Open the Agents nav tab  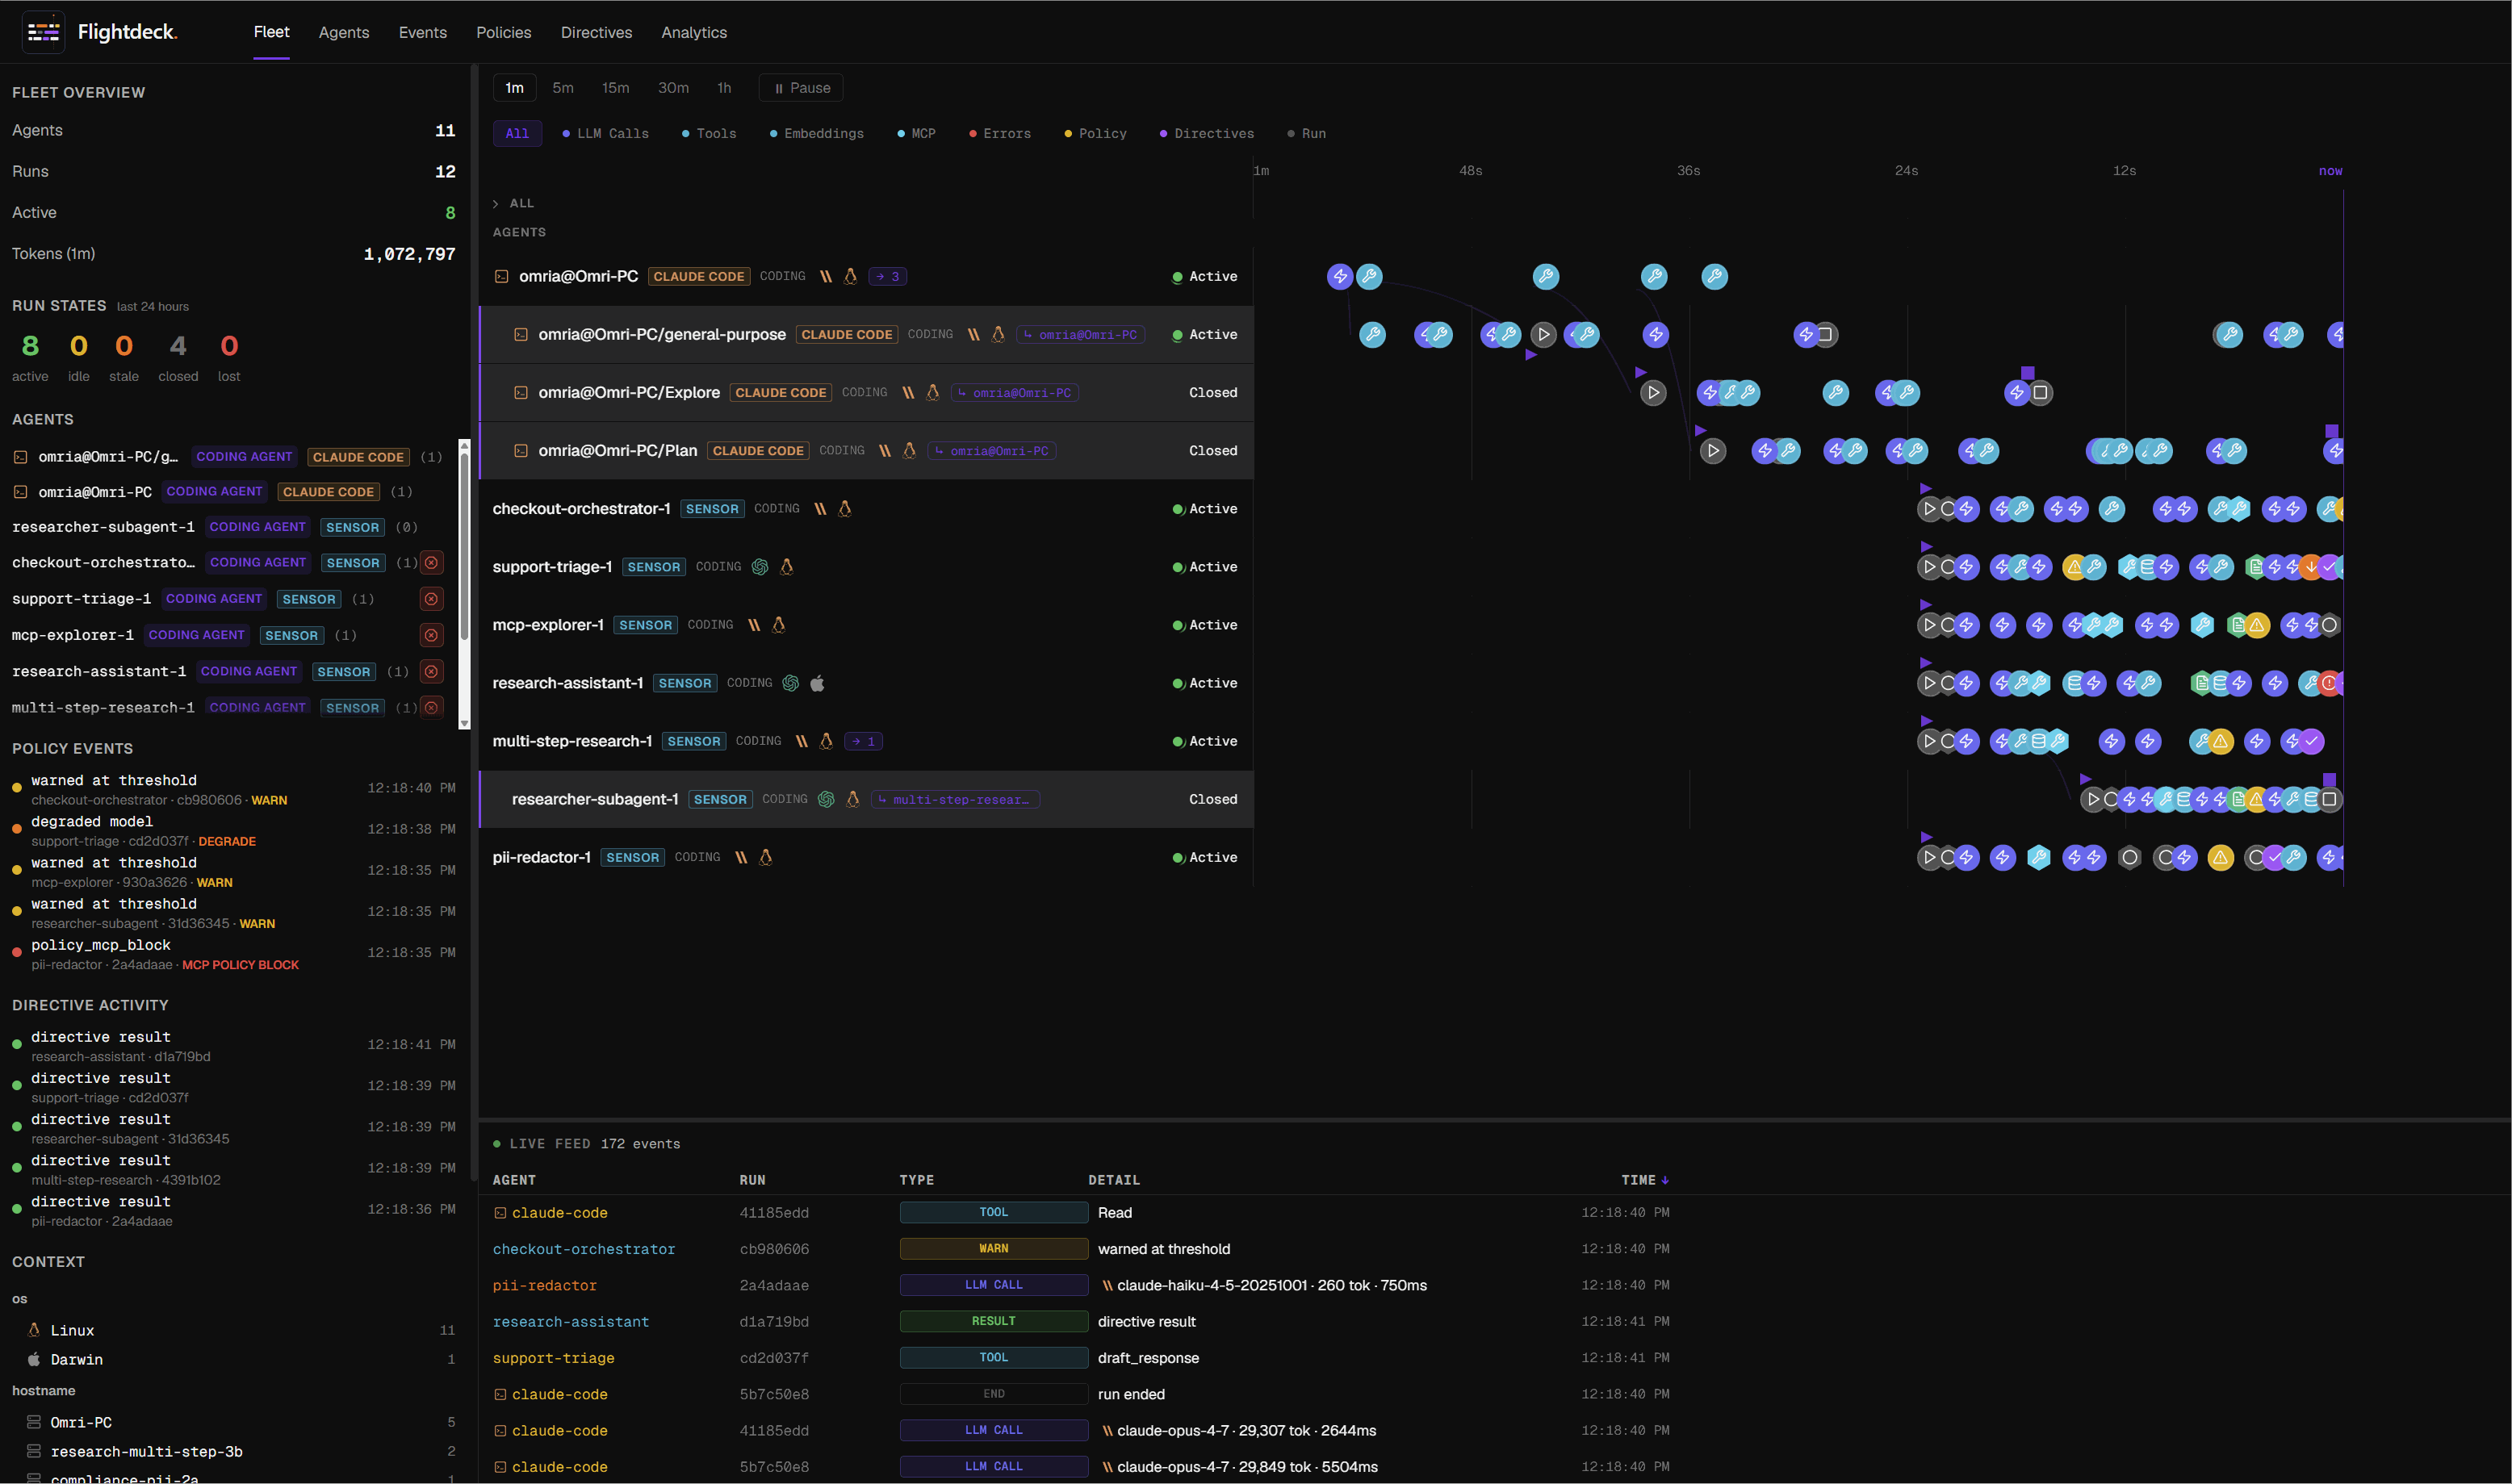(x=344, y=32)
